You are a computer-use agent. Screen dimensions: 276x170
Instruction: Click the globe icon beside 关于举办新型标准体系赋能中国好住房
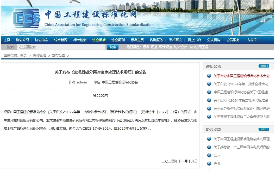pos(209,108)
